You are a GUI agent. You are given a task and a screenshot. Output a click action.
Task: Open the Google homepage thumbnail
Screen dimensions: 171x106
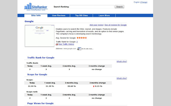[x=39, y=36]
